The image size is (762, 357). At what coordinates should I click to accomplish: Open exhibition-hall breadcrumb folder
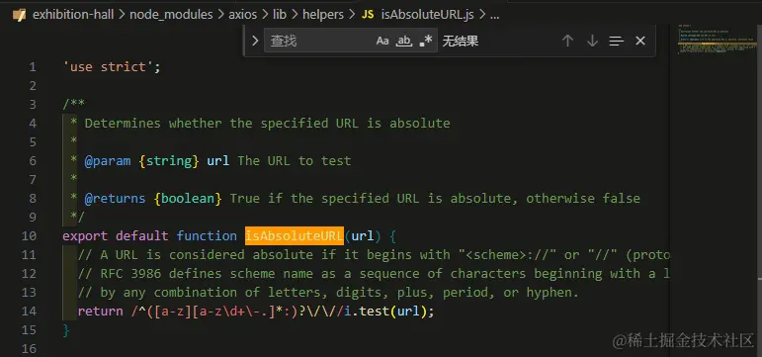click(x=73, y=15)
